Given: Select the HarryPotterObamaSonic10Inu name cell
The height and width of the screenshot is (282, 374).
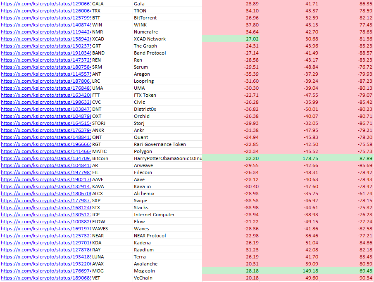Looking at the screenshot, I should click(167, 158).
